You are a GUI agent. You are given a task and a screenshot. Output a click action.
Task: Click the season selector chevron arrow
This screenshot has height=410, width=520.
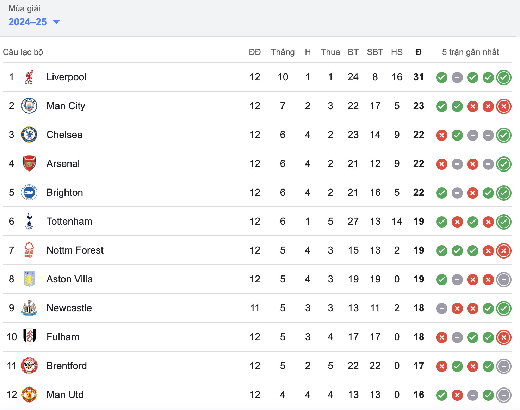pyautogui.click(x=57, y=22)
